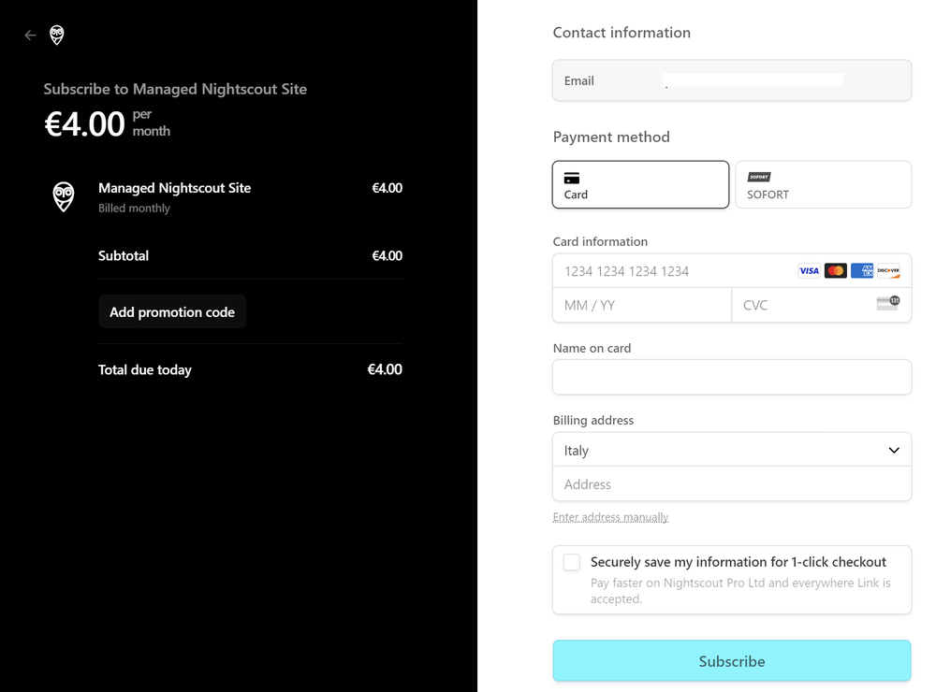Click the chevron on the country selector

click(894, 451)
